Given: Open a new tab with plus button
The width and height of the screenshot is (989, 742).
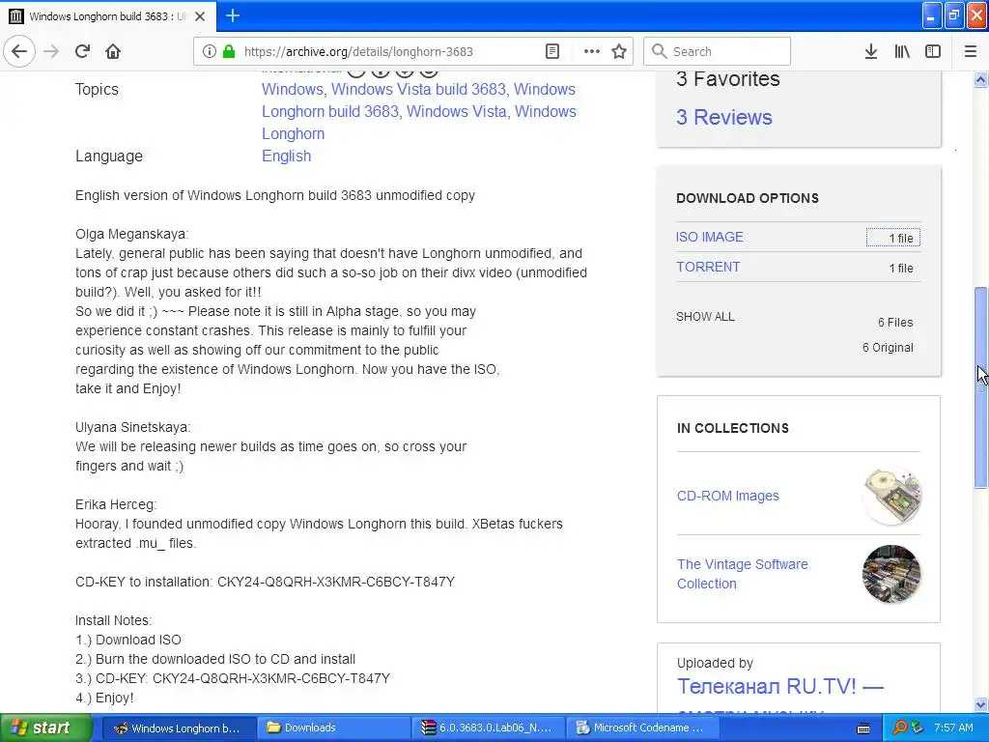Looking at the screenshot, I should click(x=232, y=15).
